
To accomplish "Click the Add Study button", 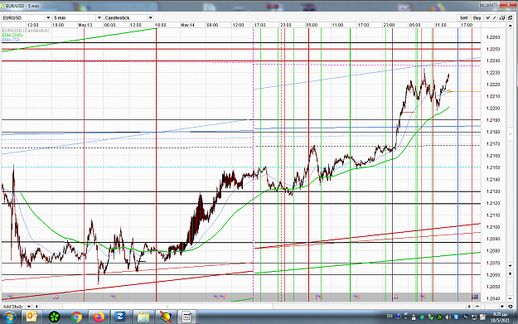I will [13, 307].
